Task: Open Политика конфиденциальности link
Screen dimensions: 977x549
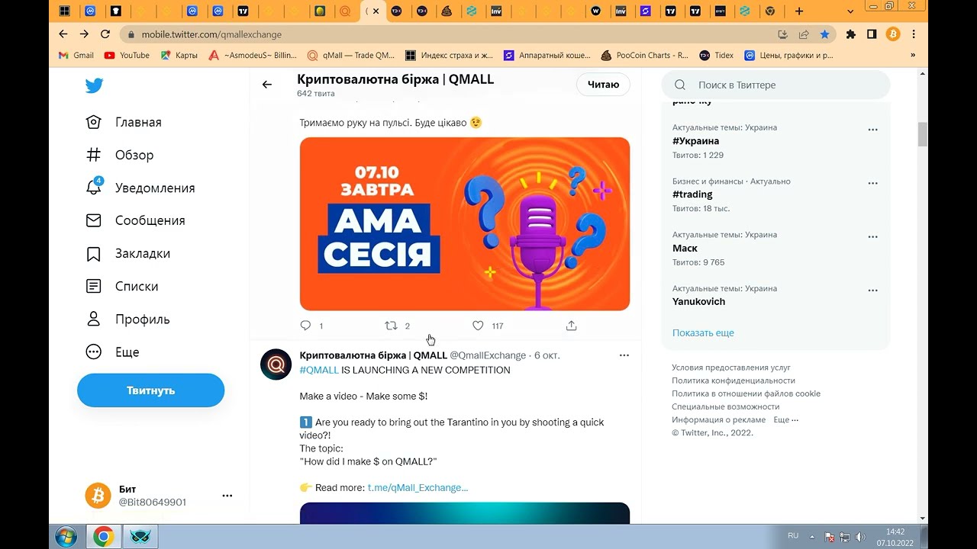Action: [x=734, y=380]
